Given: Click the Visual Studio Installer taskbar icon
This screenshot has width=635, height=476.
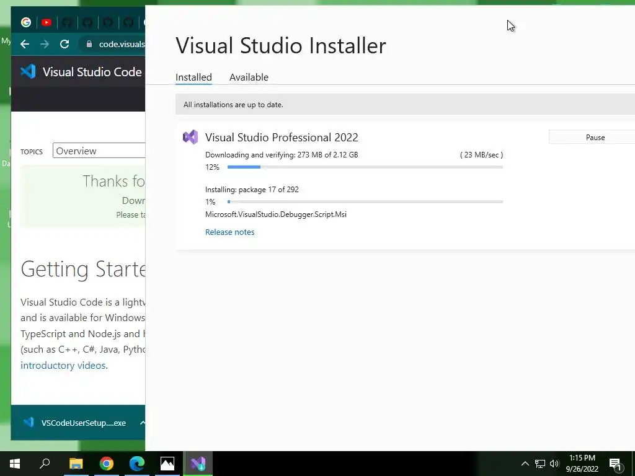Looking at the screenshot, I should point(198,464).
